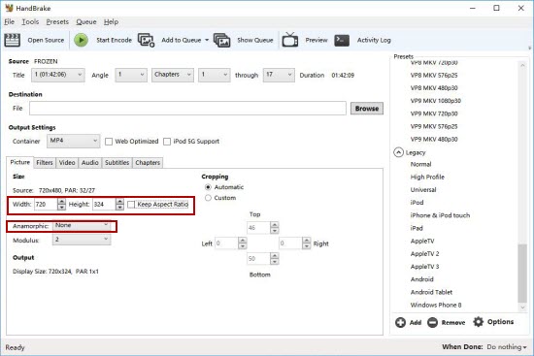Click the Show Queue stacked pictures icon

[221, 40]
